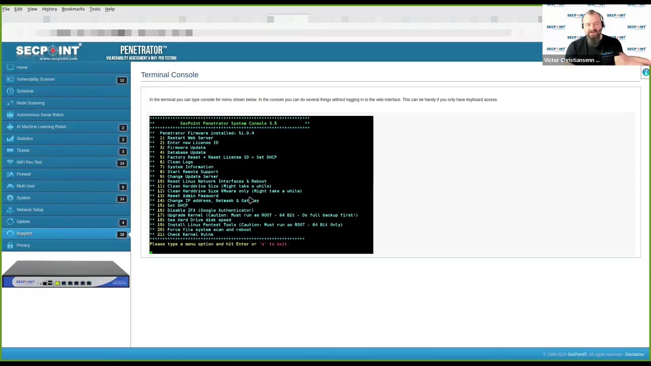
Task: Click the Home monitor icon in sidebar
Action: coord(10,67)
